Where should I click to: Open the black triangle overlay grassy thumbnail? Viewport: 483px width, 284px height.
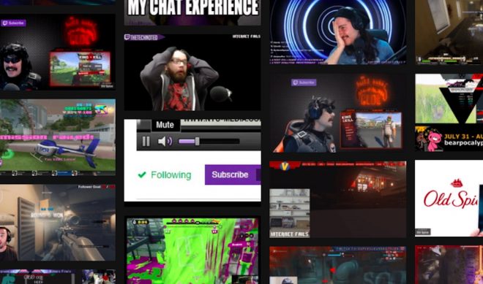449,99
